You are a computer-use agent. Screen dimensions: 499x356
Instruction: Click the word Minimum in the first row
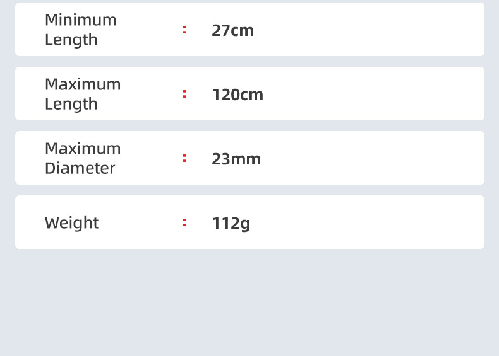click(80, 20)
